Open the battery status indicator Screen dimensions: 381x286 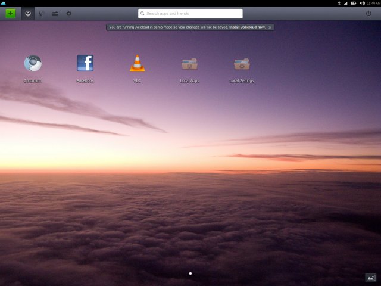pos(354,3)
